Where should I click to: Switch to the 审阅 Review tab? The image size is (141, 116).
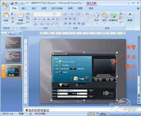(70, 8)
